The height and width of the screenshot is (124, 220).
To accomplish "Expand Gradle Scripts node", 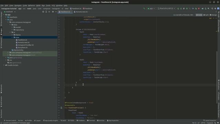I will pyautogui.click(x=4, y=65).
